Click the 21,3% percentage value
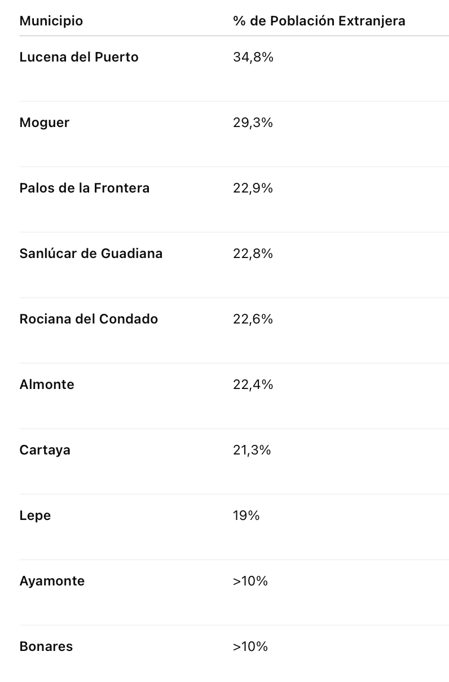The height and width of the screenshot is (682, 449). (252, 450)
